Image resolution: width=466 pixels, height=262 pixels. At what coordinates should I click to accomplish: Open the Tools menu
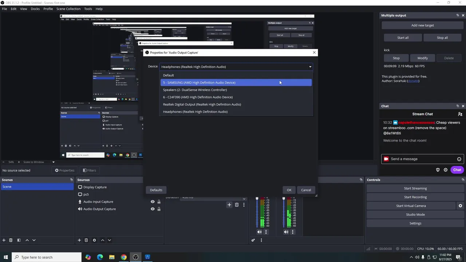point(88,9)
